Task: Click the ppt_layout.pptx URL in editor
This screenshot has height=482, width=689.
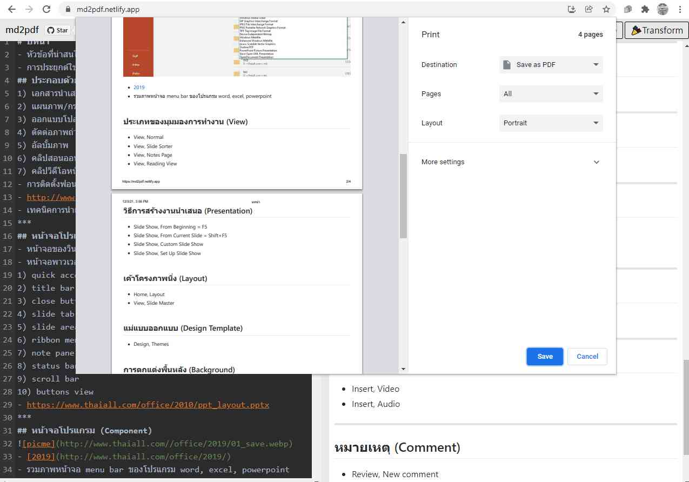Action: (148, 405)
